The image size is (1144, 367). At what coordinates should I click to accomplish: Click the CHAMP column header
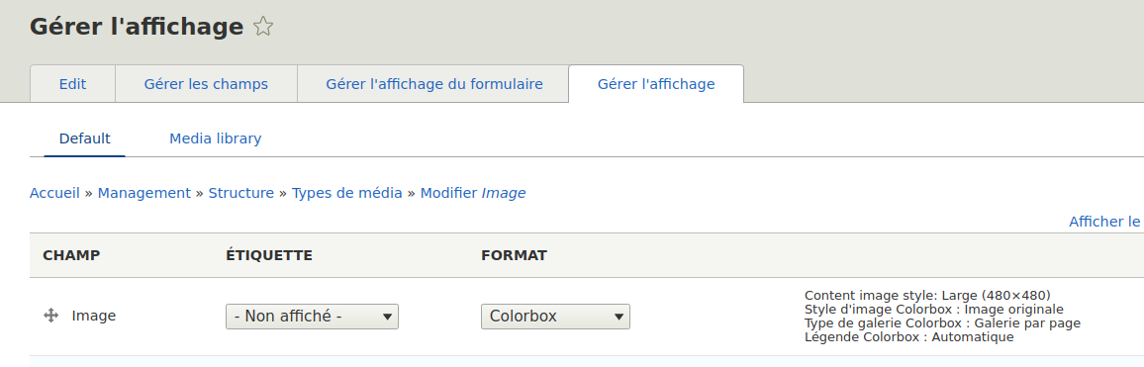tap(71, 255)
